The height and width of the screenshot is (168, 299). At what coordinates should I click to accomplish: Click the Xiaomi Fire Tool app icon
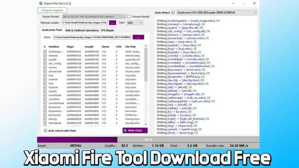click(x=40, y=3)
